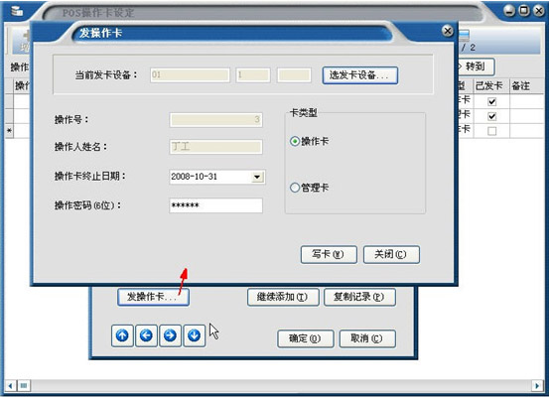Click the 写卡(W) button

click(x=329, y=254)
